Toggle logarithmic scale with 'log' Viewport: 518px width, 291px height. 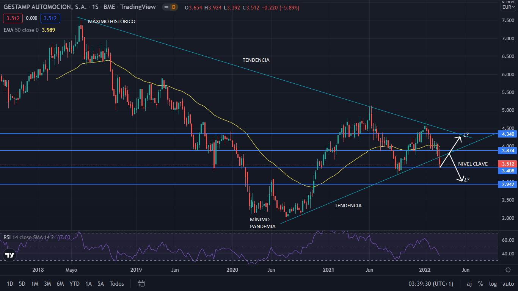pyautogui.click(x=493, y=283)
